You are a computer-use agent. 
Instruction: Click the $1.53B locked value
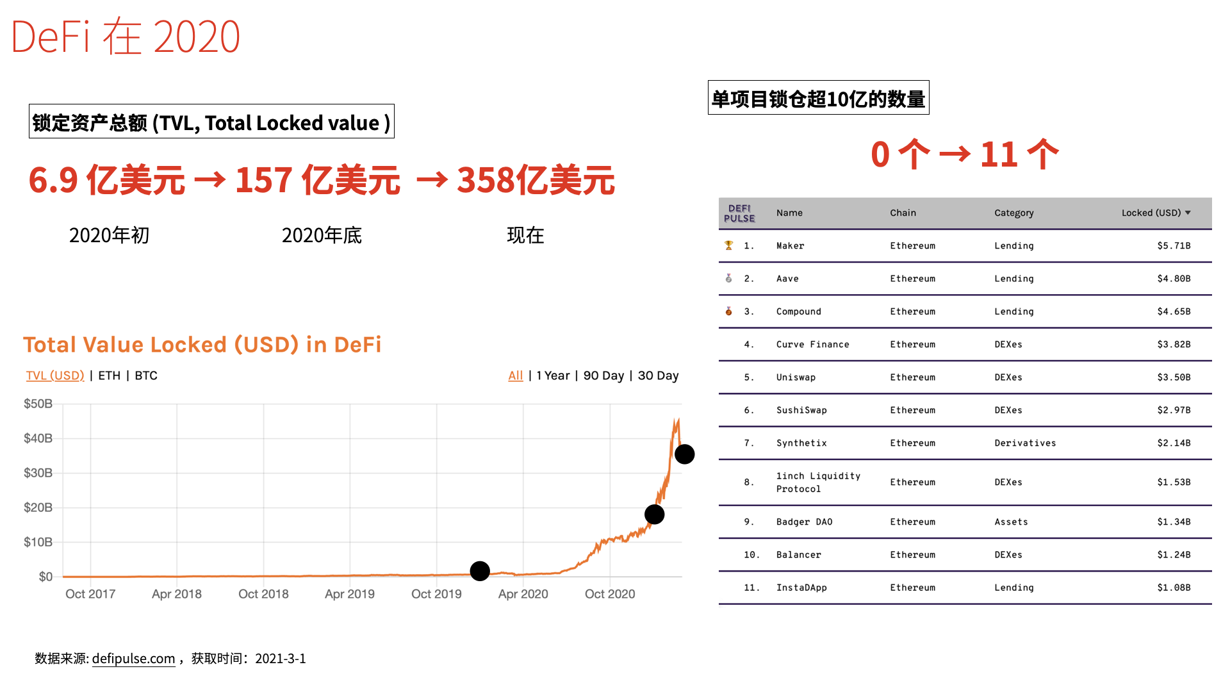click(1174, 482)
